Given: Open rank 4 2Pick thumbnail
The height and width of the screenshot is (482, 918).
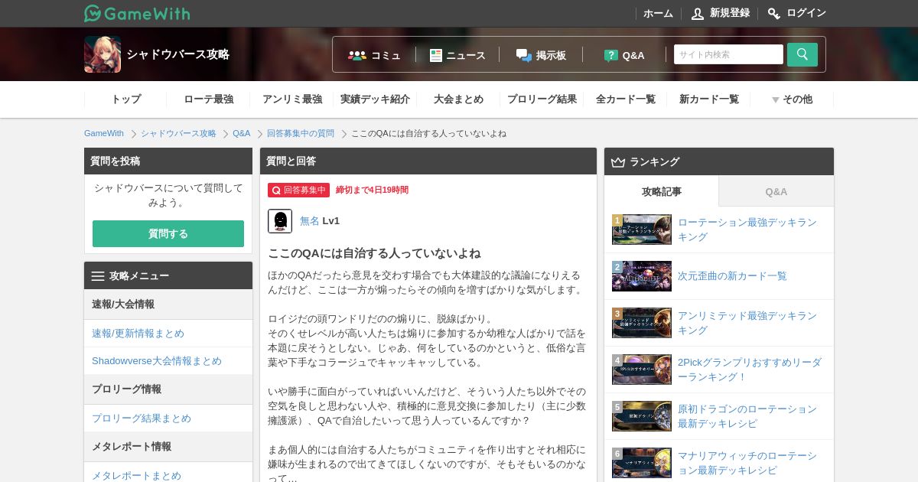Looking at the screenshot, I should pos(642,370).
